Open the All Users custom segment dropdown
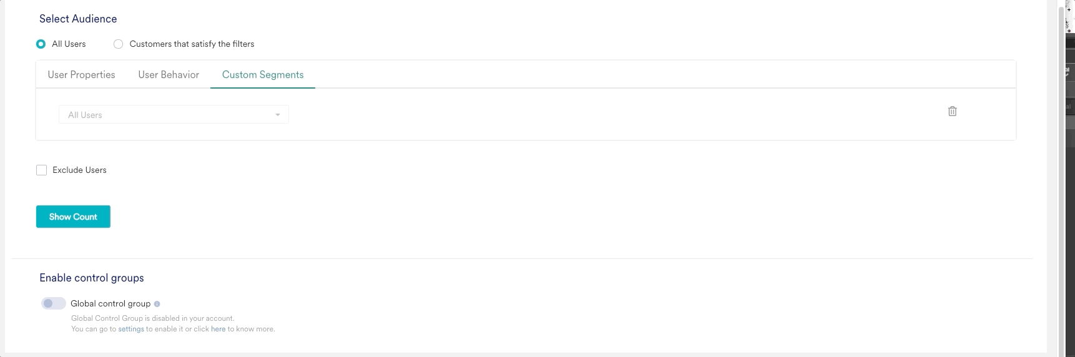This screenshot has width=1075, height=357. [174, 115]
